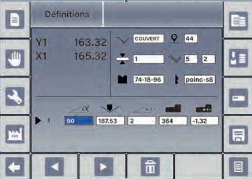The height and width of the screenshot is (179, 252).
Task: Open the page list icon bottom right
Action: coord(238,167)
